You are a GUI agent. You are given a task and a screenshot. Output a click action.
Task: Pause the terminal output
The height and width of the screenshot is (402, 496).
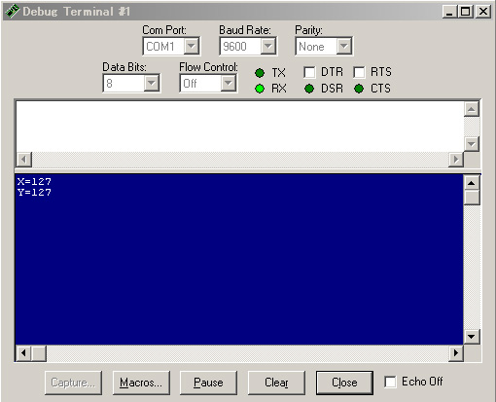click(208, 383)
